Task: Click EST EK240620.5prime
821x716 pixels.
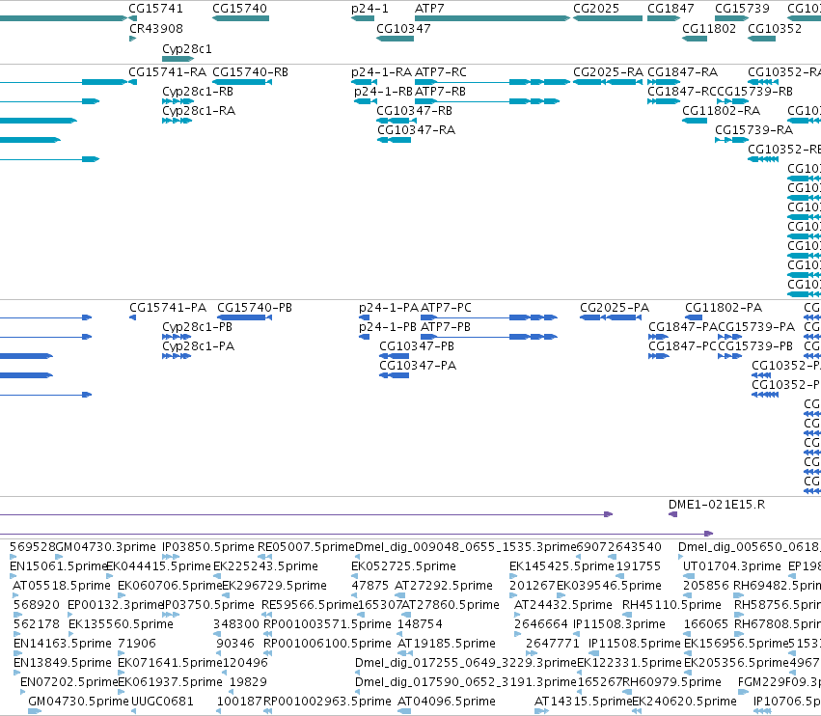Action: click(x=684, y=701)
